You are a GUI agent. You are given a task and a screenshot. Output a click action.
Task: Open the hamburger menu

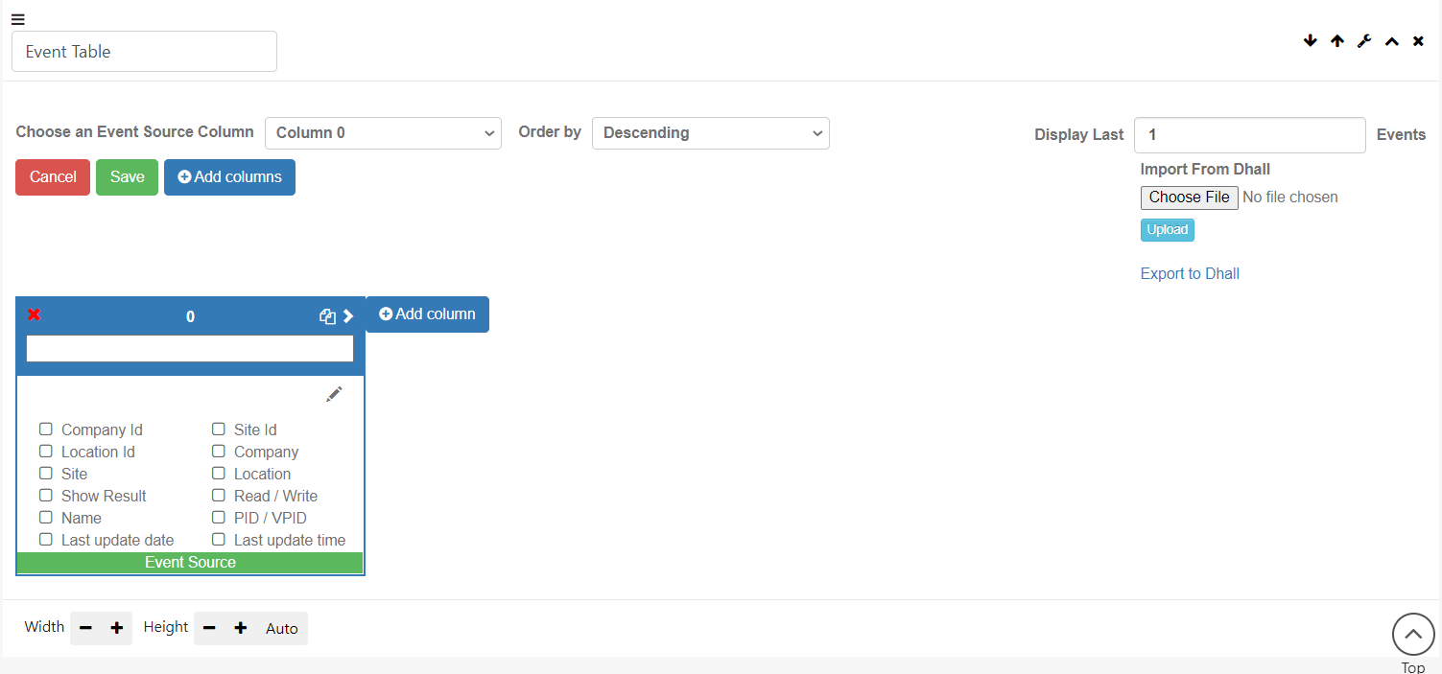pyautogui.click(x=17, y=18)
